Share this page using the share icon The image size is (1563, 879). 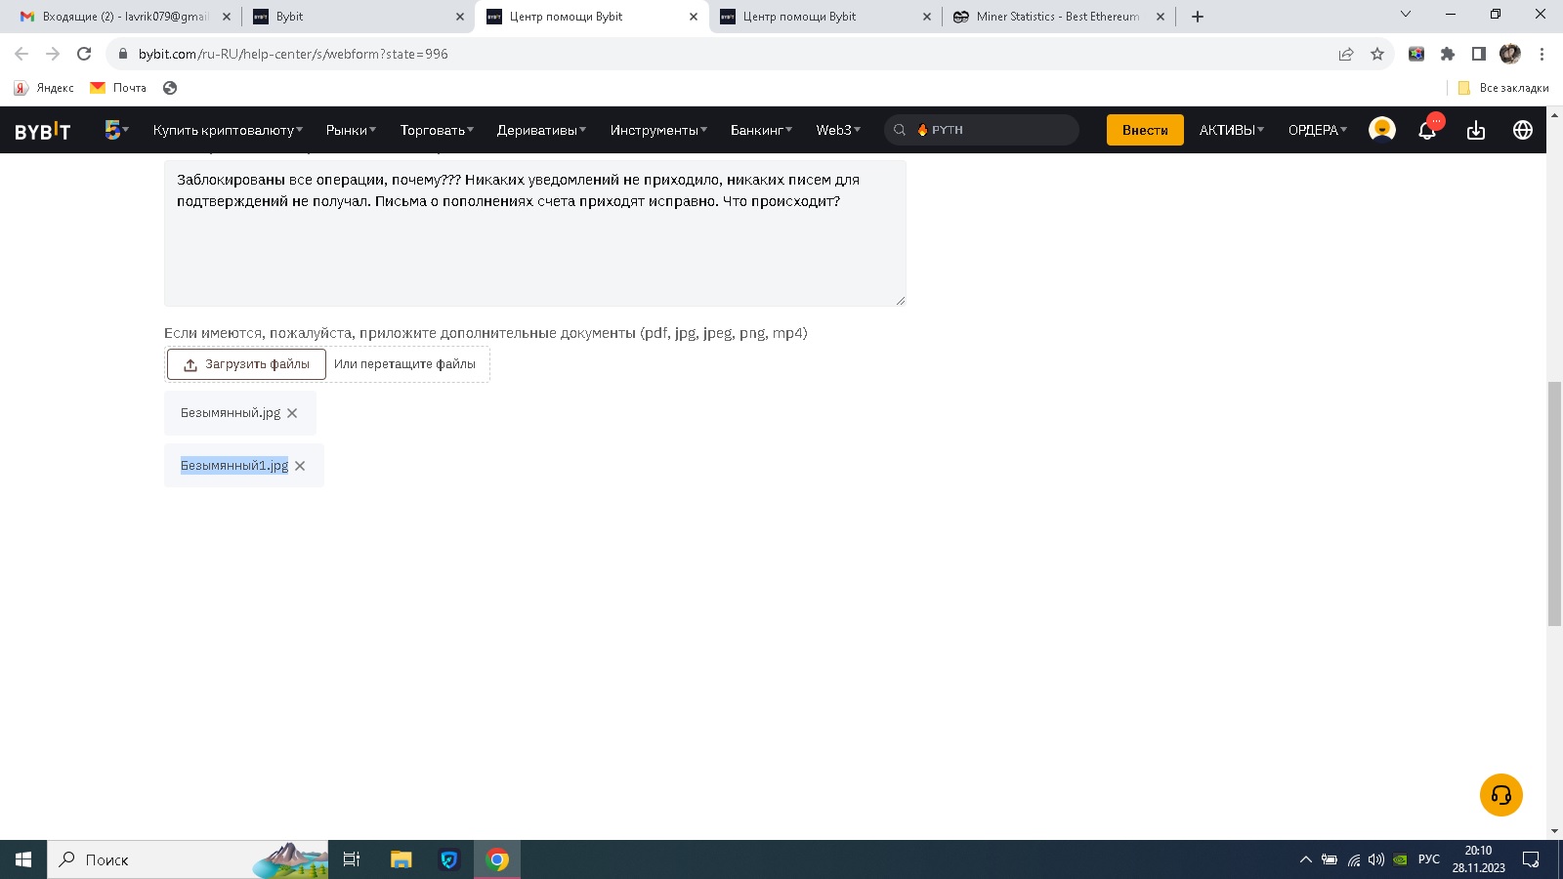coord(1346,54)
